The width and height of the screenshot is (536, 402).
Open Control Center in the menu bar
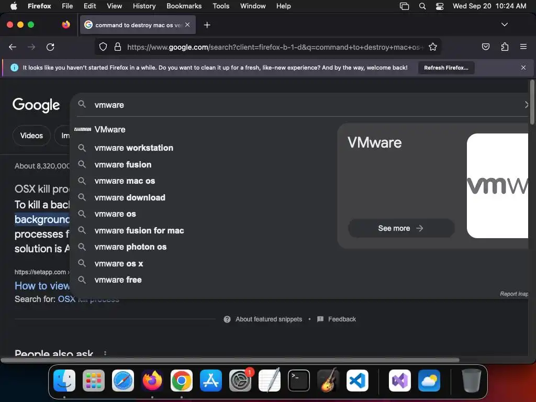click(440, 6)
